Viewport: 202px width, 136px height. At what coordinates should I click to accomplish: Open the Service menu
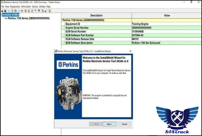click(x=35, y=6)
